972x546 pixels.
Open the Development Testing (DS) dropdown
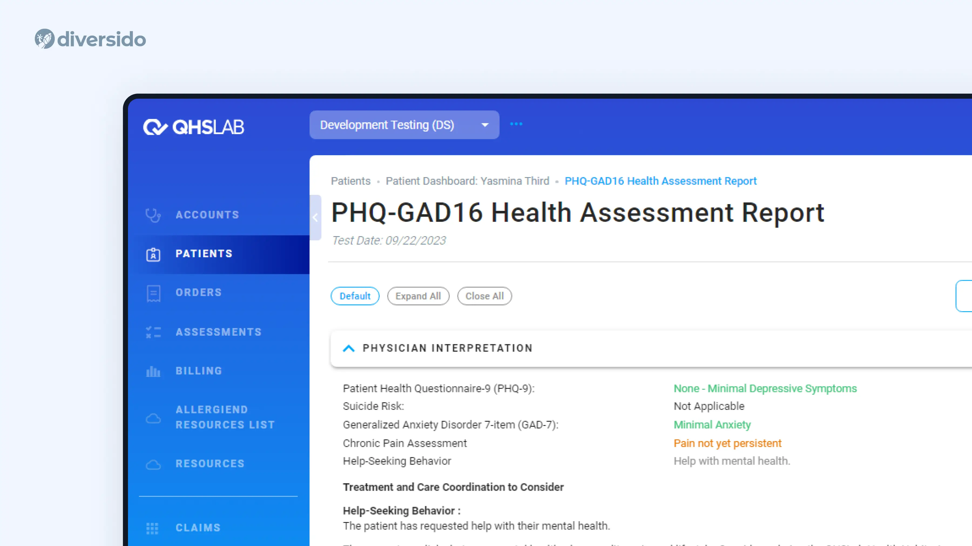point(404,125)
